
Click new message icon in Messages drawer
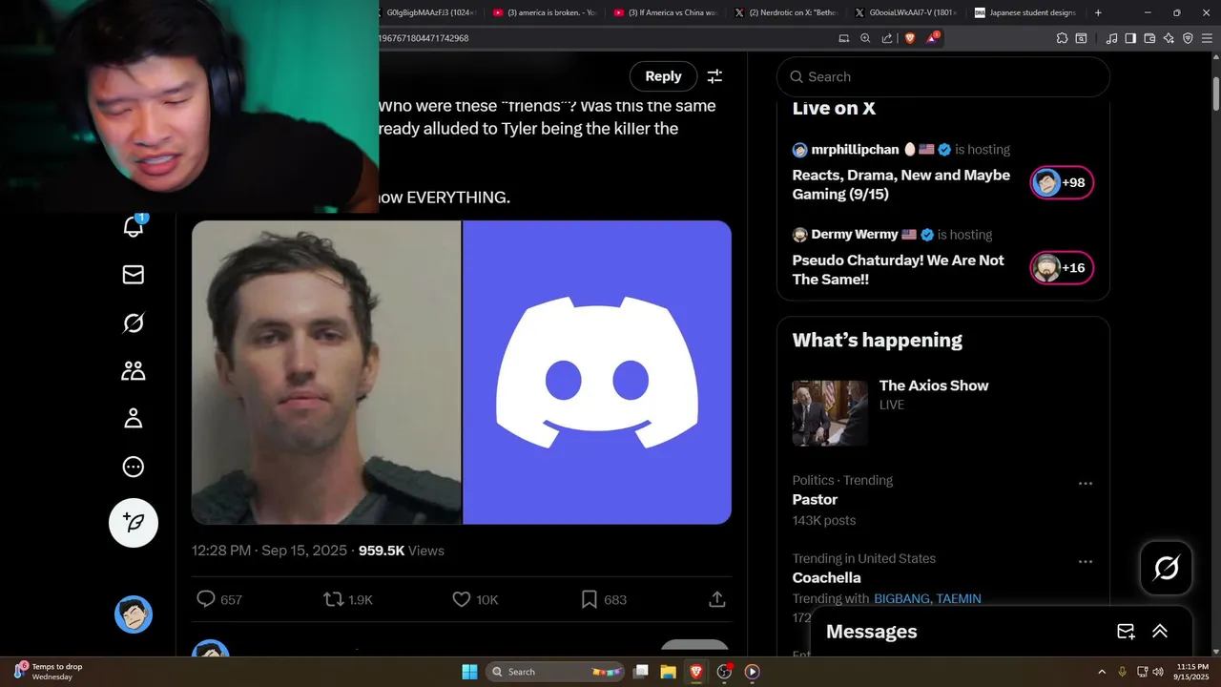1126,632
